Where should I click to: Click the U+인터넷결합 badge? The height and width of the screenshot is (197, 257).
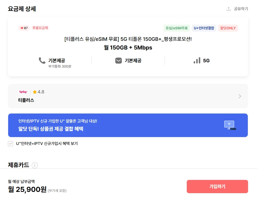click(x=204, y=28)
